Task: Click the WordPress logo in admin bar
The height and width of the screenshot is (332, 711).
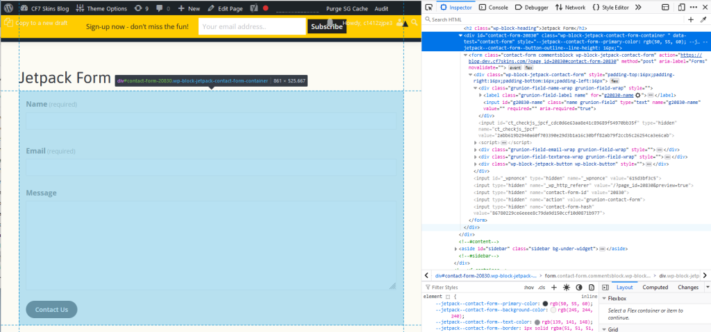Action: tap(8, 8)
